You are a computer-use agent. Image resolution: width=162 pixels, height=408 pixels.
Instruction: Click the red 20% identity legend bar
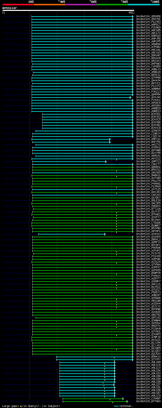[x=18, y=5]
